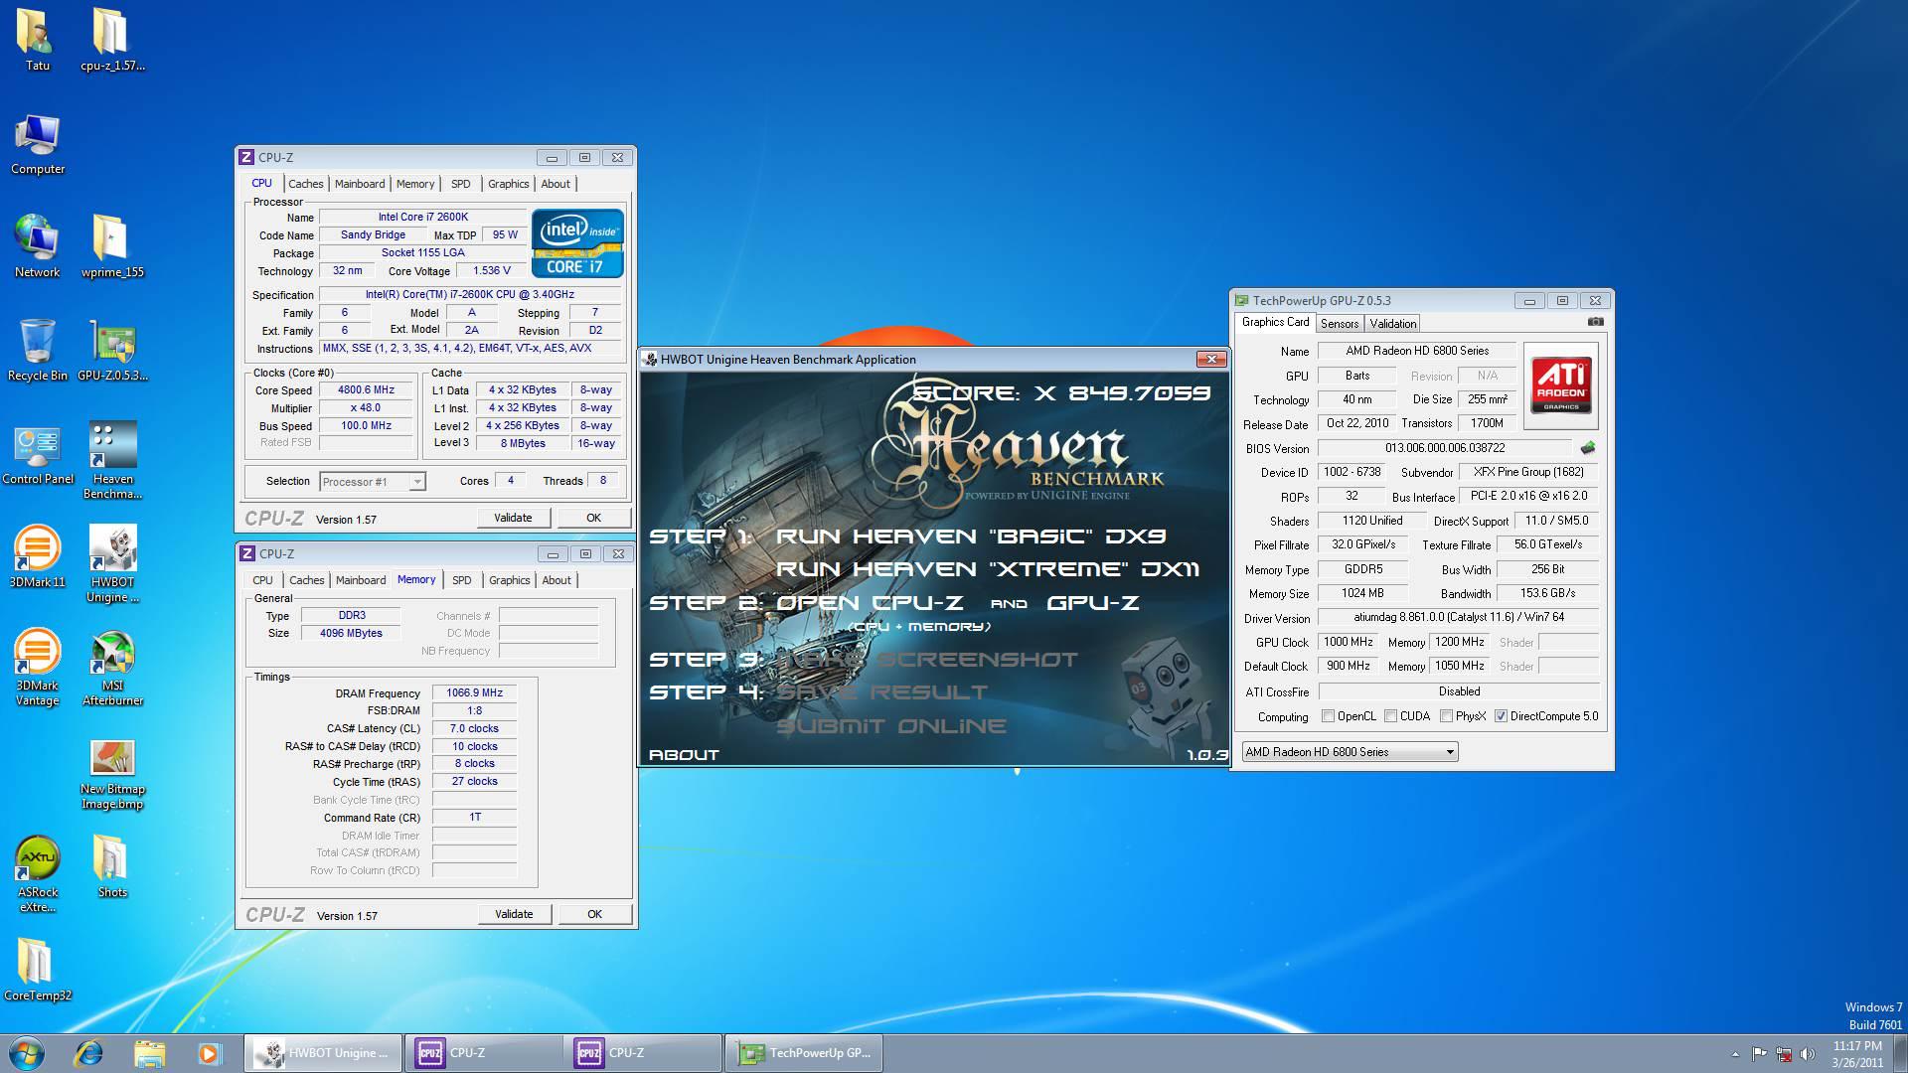The height and width of the screenshot is (1073, 1908).
Task: Launch the GPU-Z.0.5.3 desktop icon
Action: [x=112, y=350]
